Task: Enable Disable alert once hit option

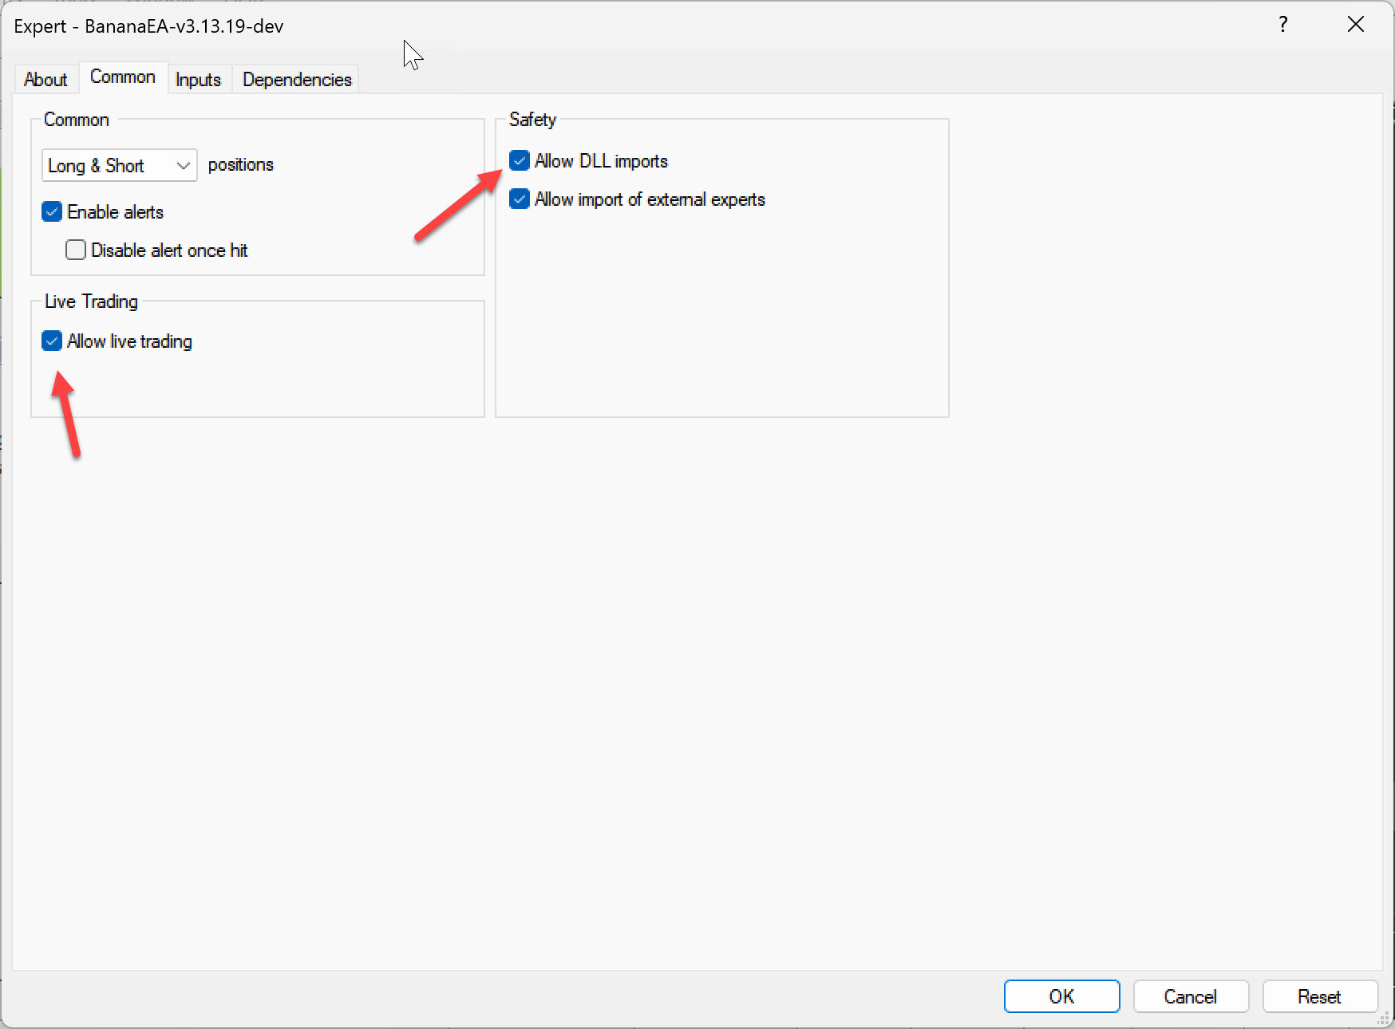Action: point(76,250)
